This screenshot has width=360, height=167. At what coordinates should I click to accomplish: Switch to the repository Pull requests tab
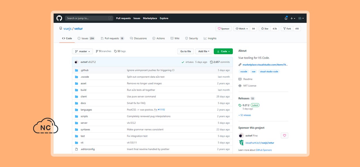point(112,38)
